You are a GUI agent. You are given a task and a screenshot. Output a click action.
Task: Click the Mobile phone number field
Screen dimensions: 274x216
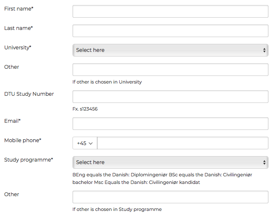point(183,143)
